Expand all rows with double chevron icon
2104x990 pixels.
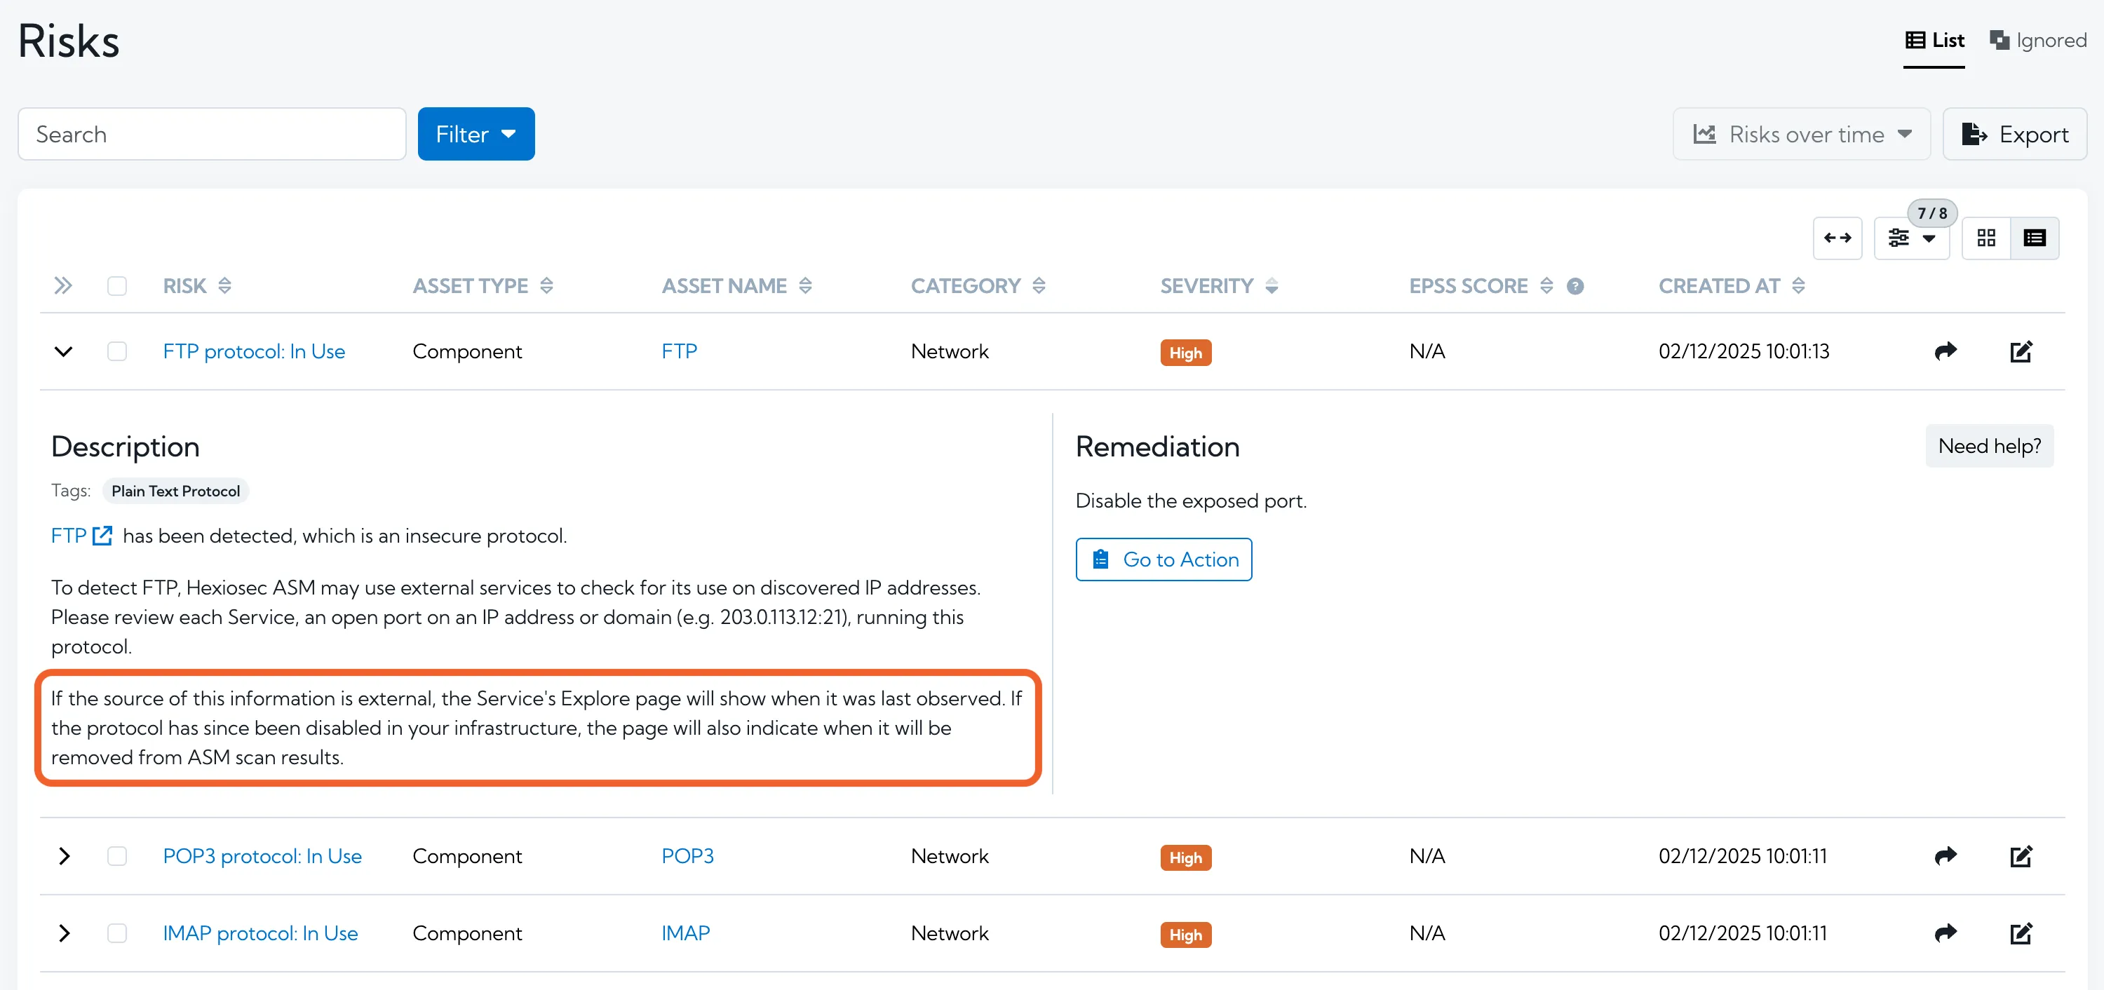[x=63, y=286]
